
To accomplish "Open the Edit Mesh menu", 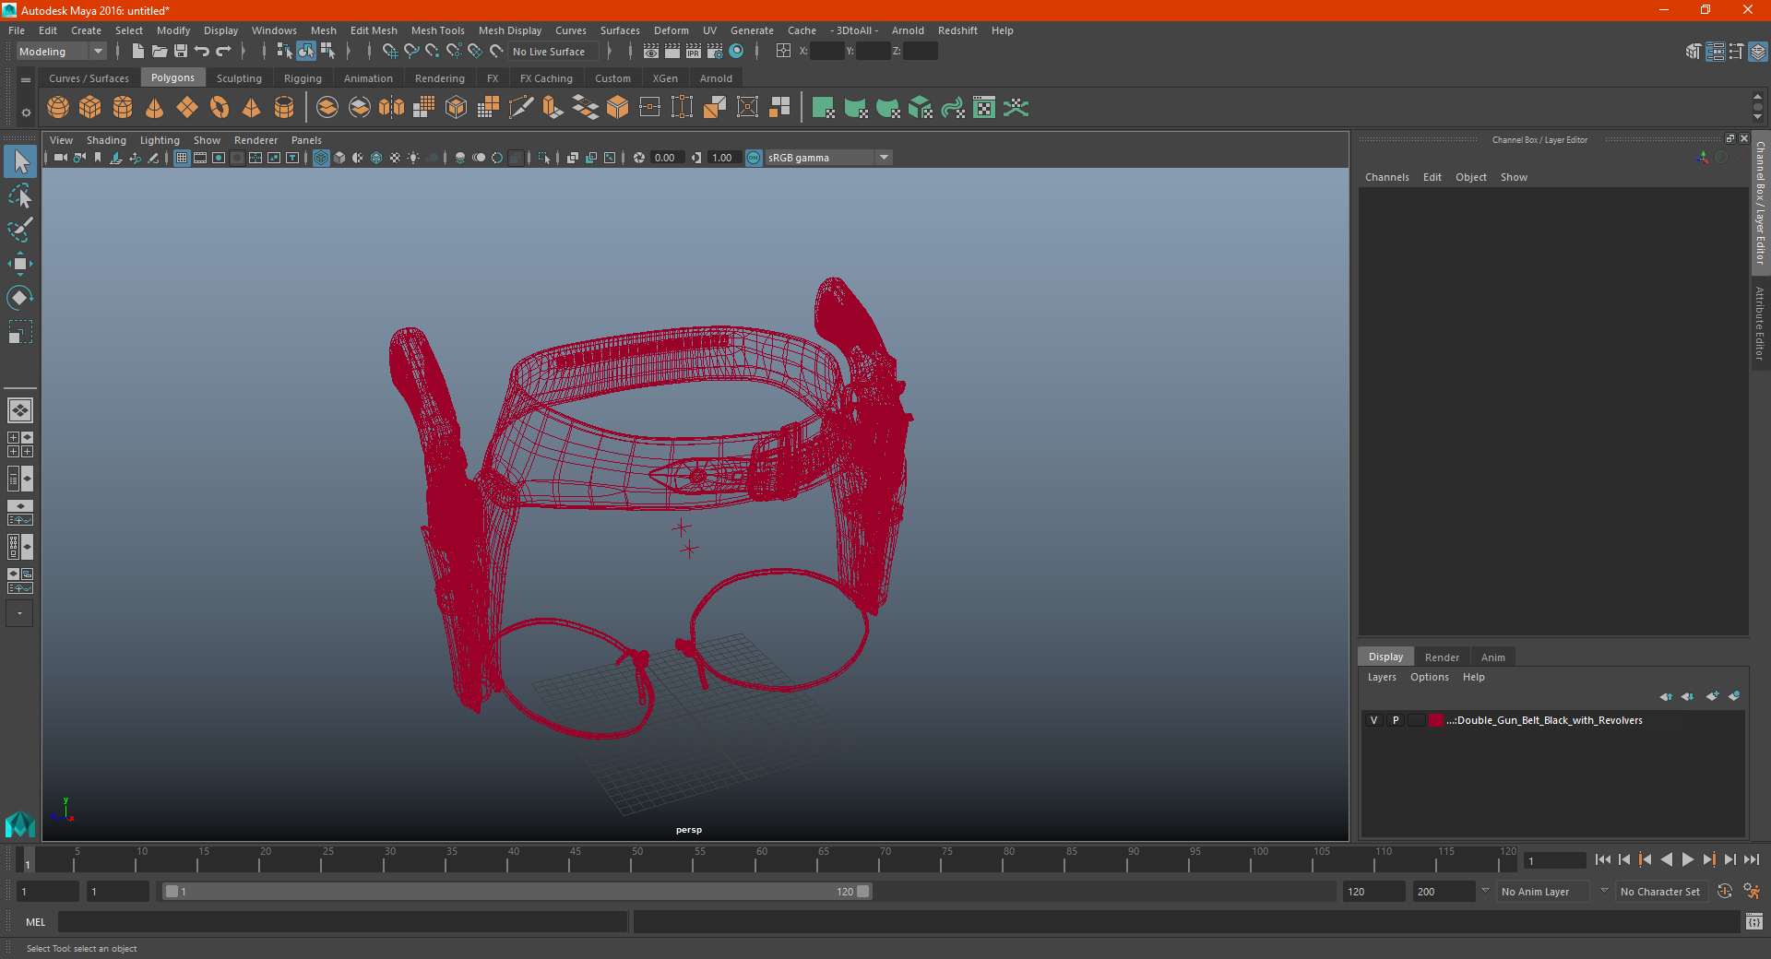I will pyautogui.click(x=374, y=30).
